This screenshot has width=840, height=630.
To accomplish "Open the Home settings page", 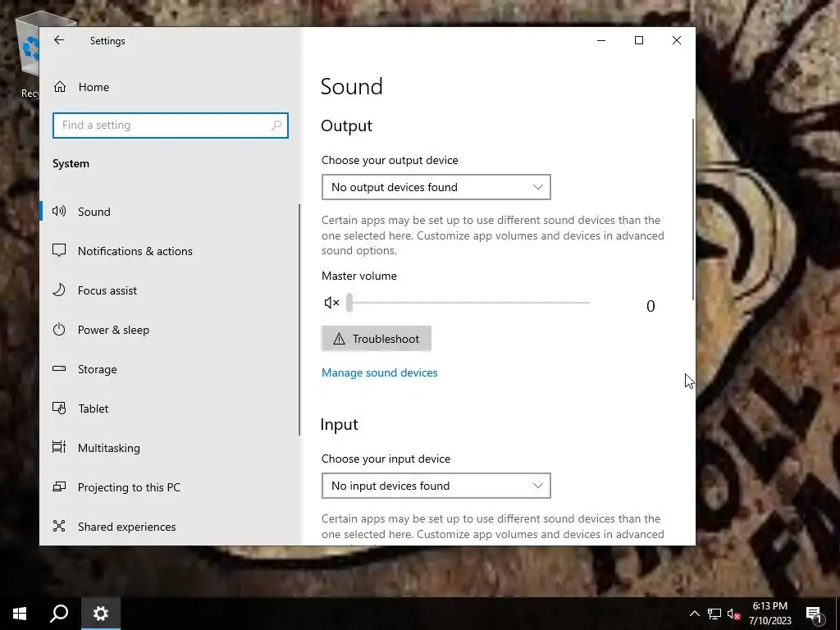I will coord(171,87).
